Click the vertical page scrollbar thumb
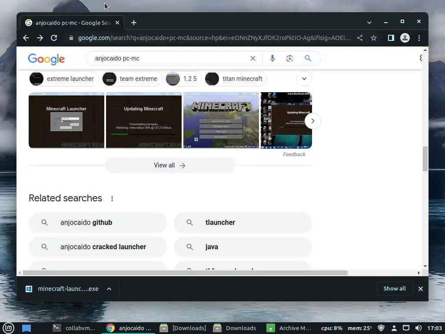This screenshot has width=445, height=334. point(425,159)
